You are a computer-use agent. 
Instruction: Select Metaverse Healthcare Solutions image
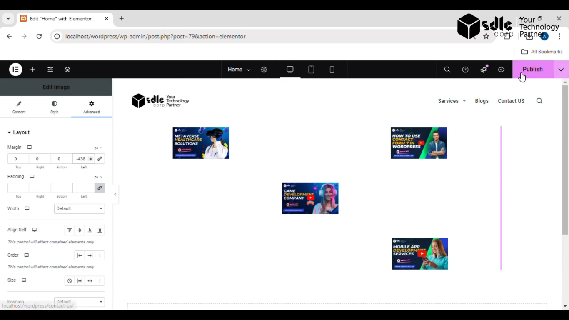[201, 143]
